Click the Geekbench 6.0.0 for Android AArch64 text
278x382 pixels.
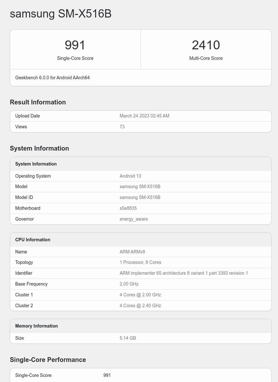click(x=52, y=78)
